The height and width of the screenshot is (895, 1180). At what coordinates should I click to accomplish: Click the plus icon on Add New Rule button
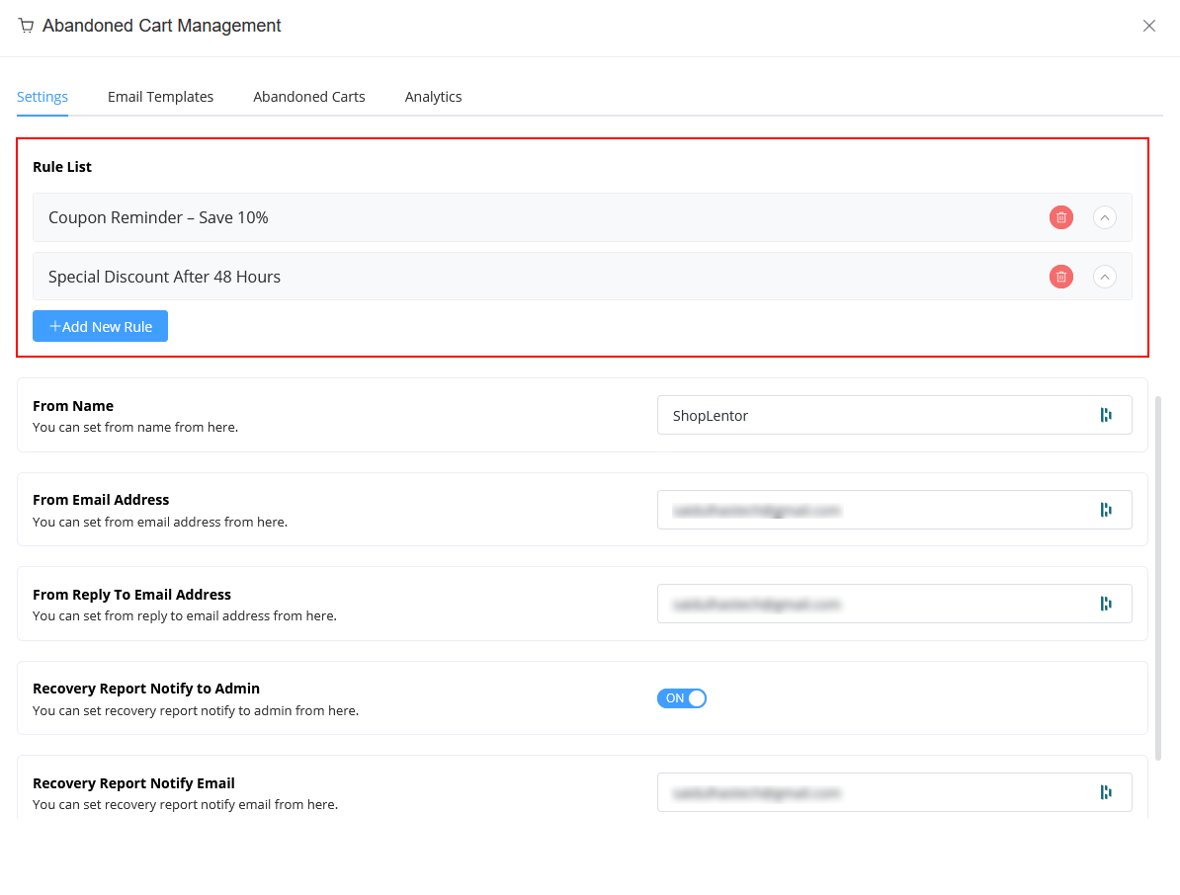pos(55,326)
